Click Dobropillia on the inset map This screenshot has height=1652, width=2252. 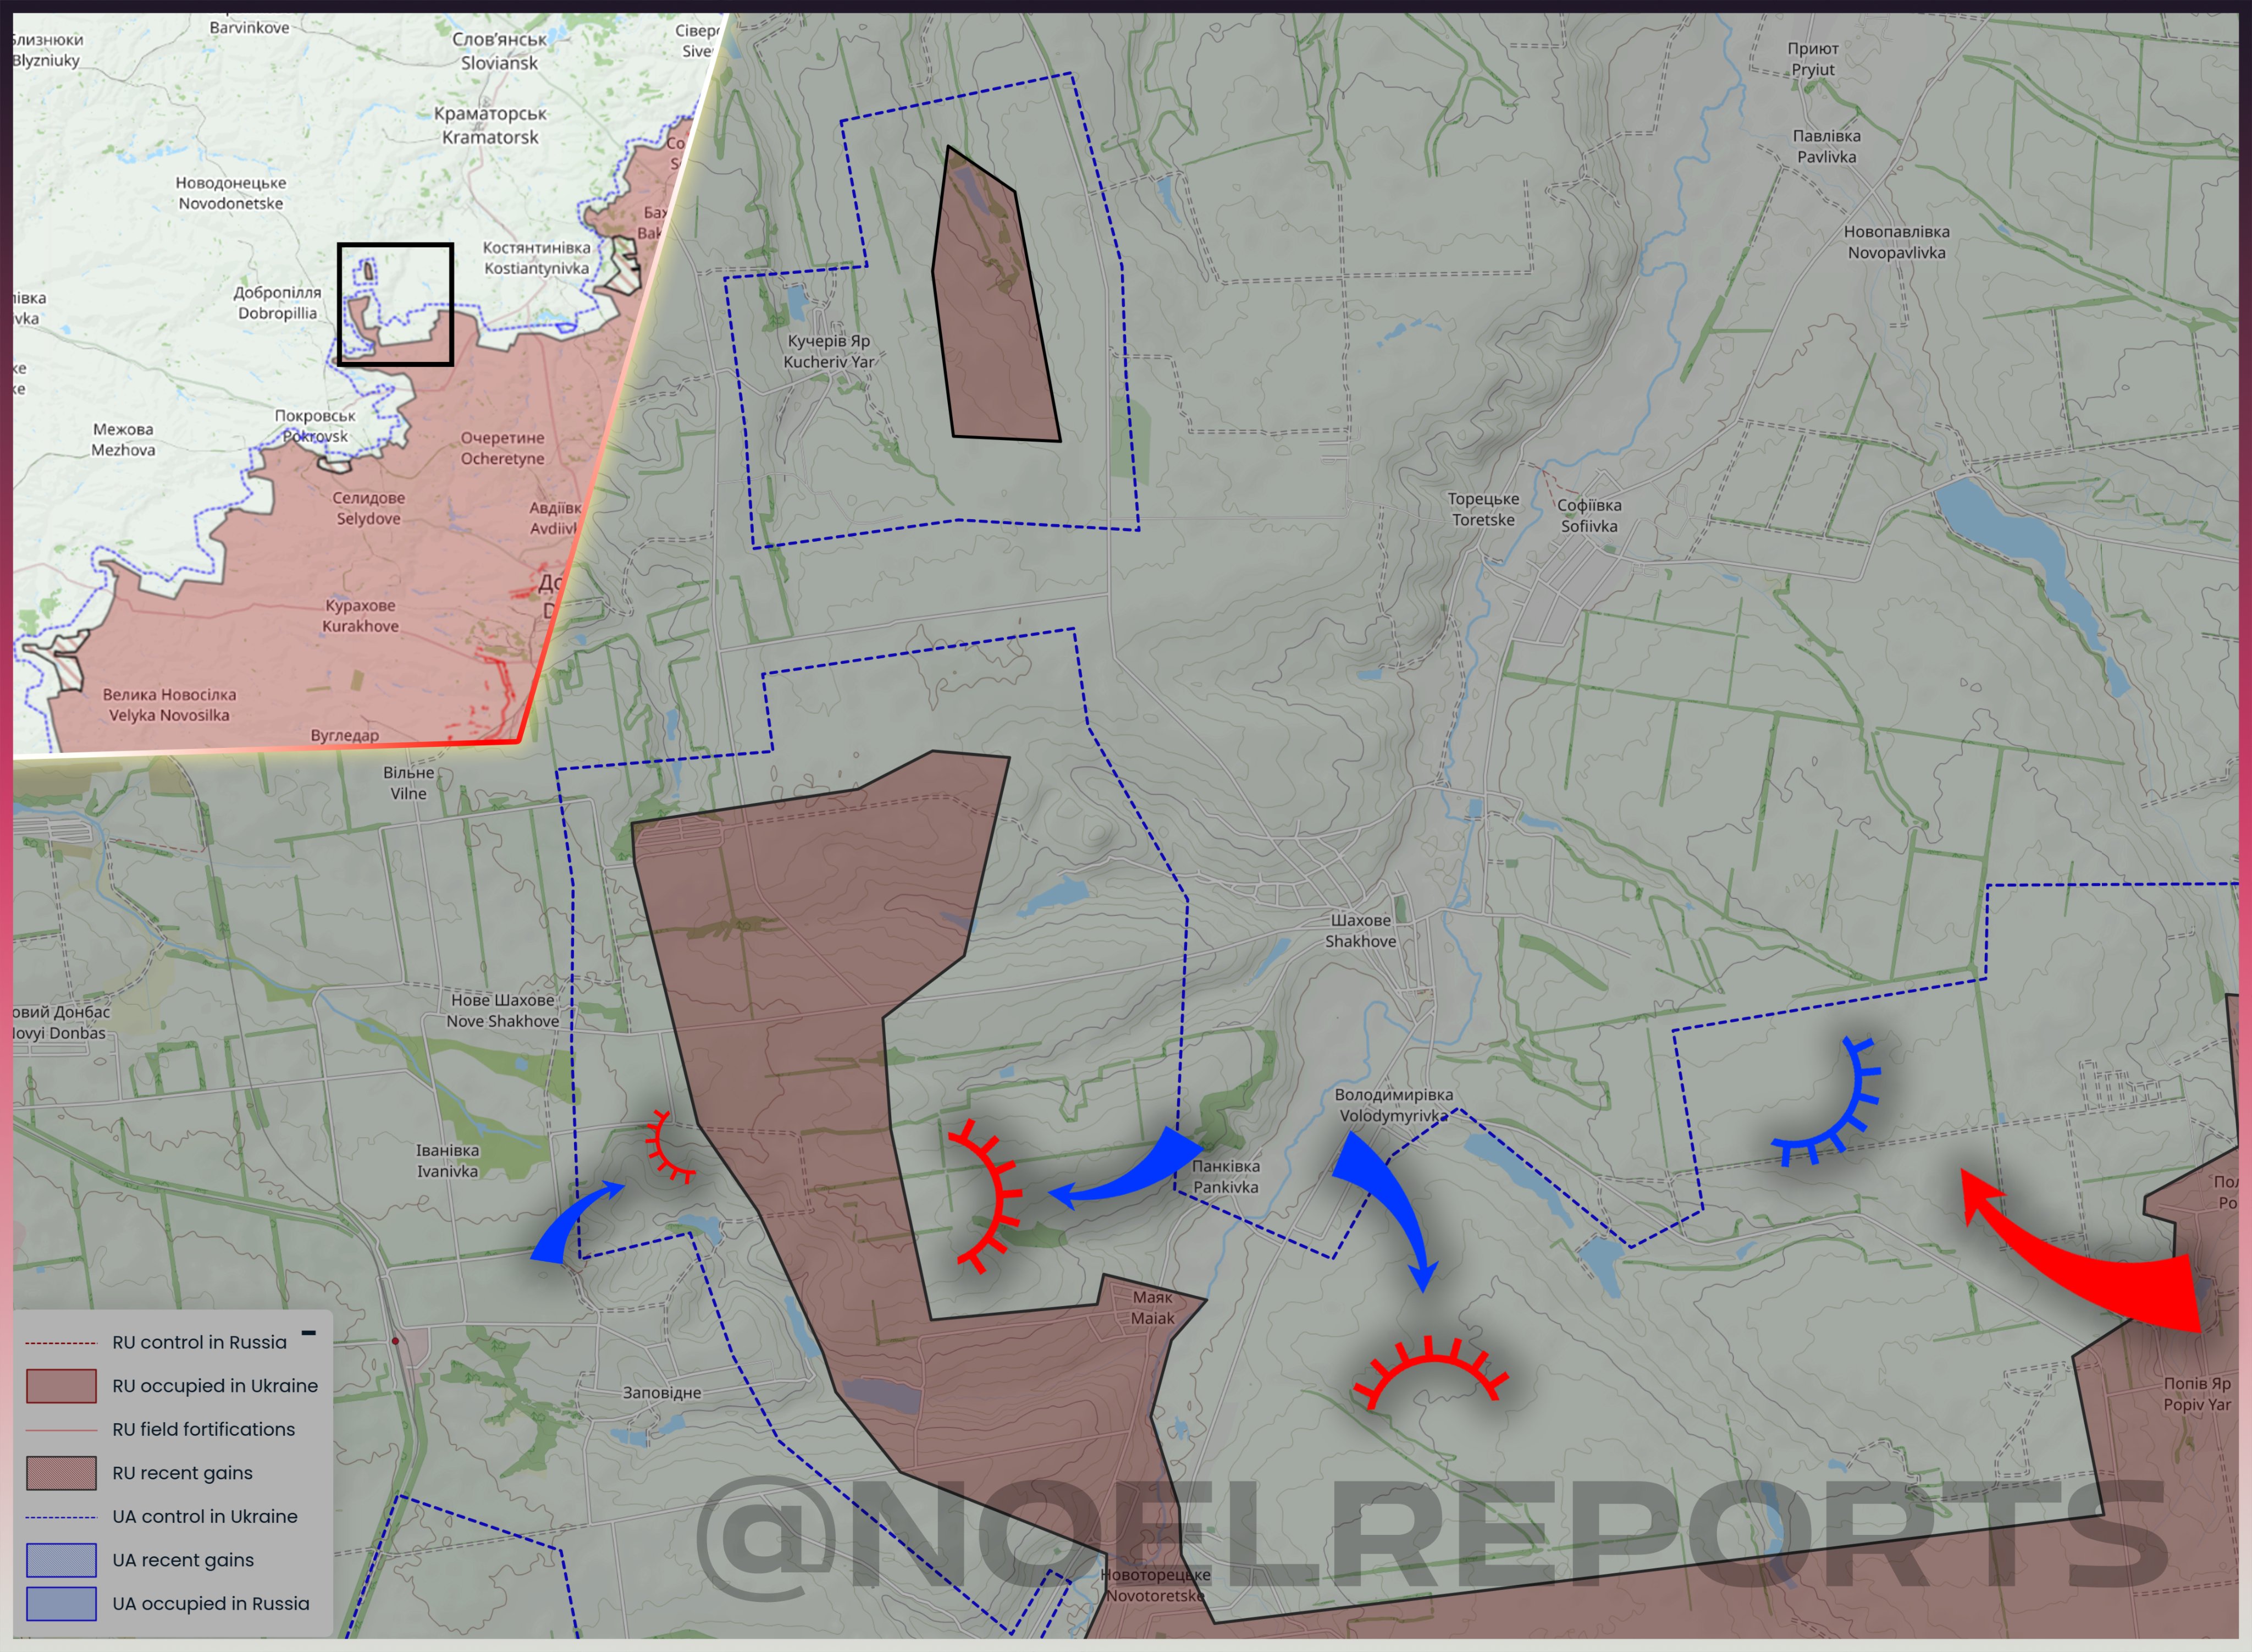click(278, 303)
